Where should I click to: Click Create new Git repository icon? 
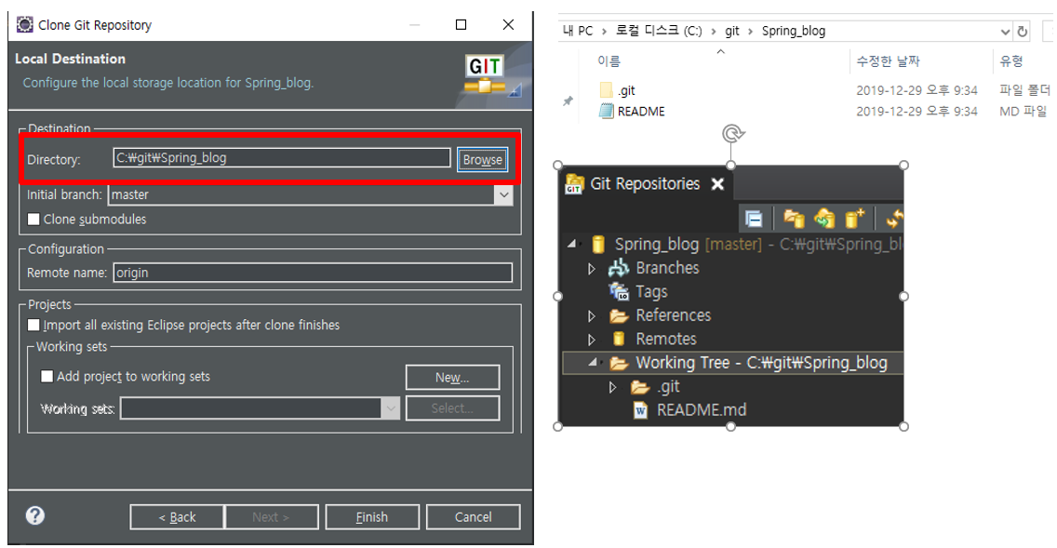pos(855,219)
